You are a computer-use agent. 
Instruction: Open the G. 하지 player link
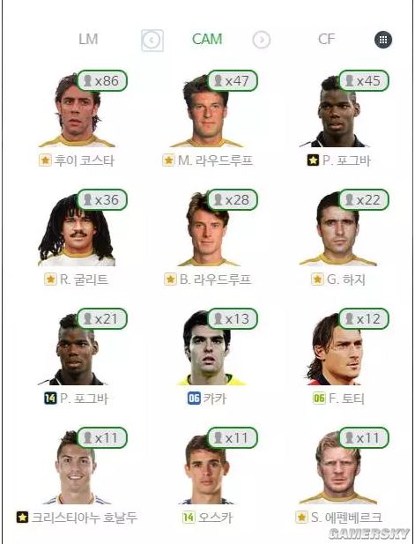coord(338,279)
